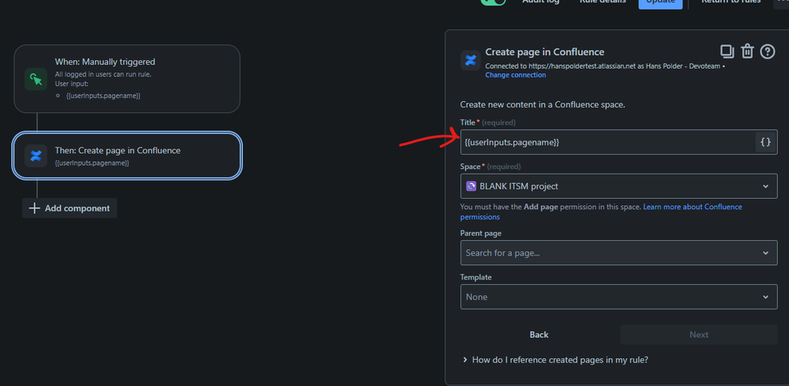Click Add component button label

click(x=77, y=208)
